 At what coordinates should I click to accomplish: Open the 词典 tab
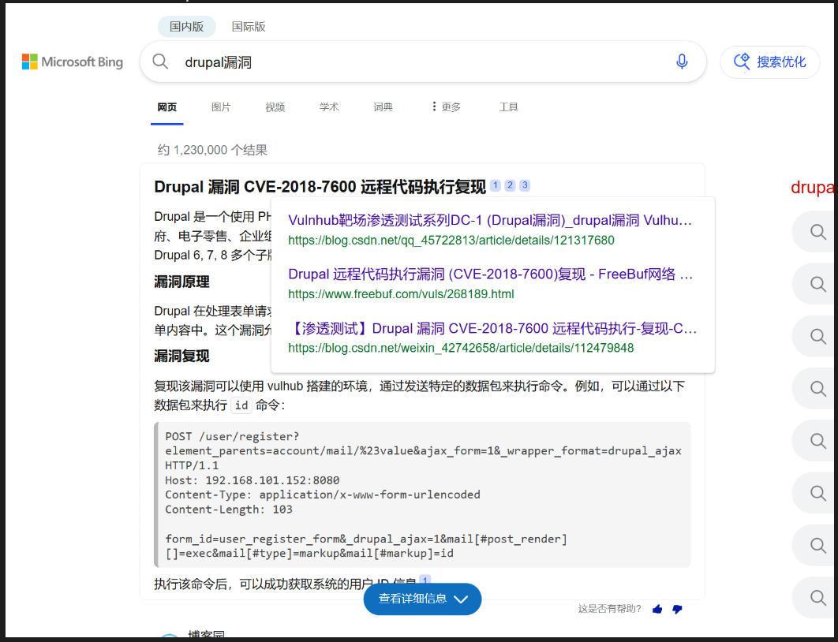(383, 107)
